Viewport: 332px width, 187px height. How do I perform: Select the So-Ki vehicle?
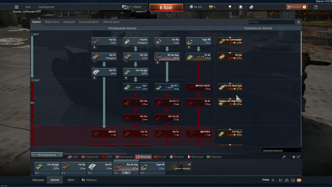coord(198,103)
